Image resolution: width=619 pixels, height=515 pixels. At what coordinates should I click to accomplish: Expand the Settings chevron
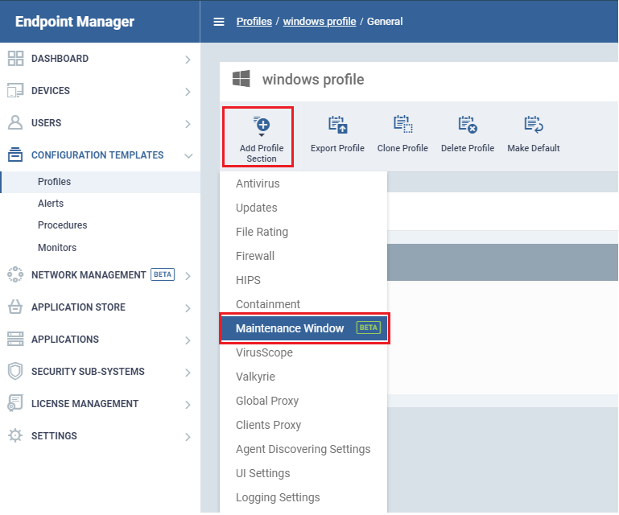[188, 437]
